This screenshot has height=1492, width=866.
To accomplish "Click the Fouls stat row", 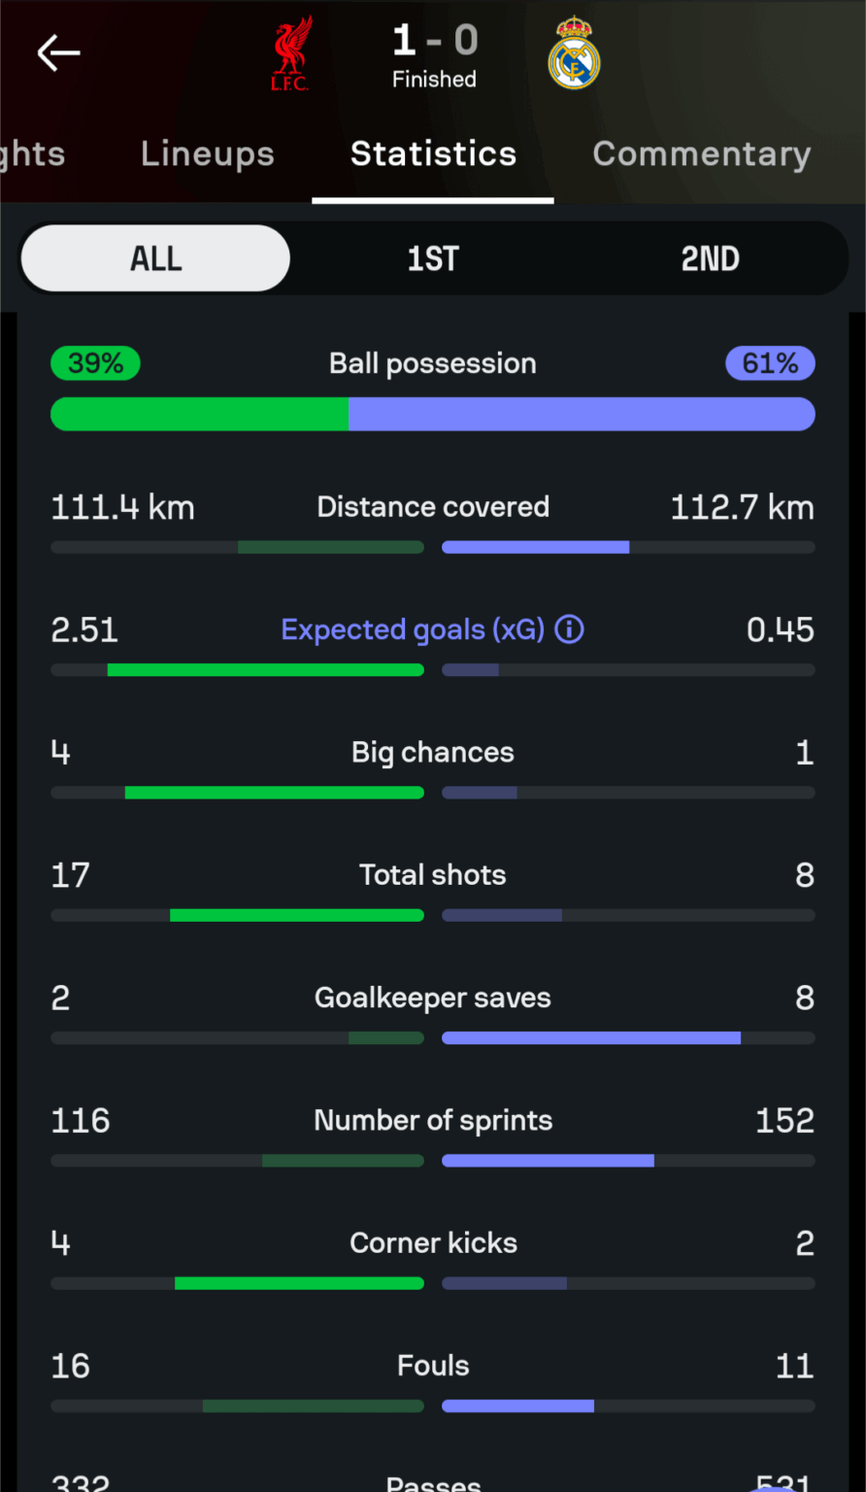I will 433,1366.
